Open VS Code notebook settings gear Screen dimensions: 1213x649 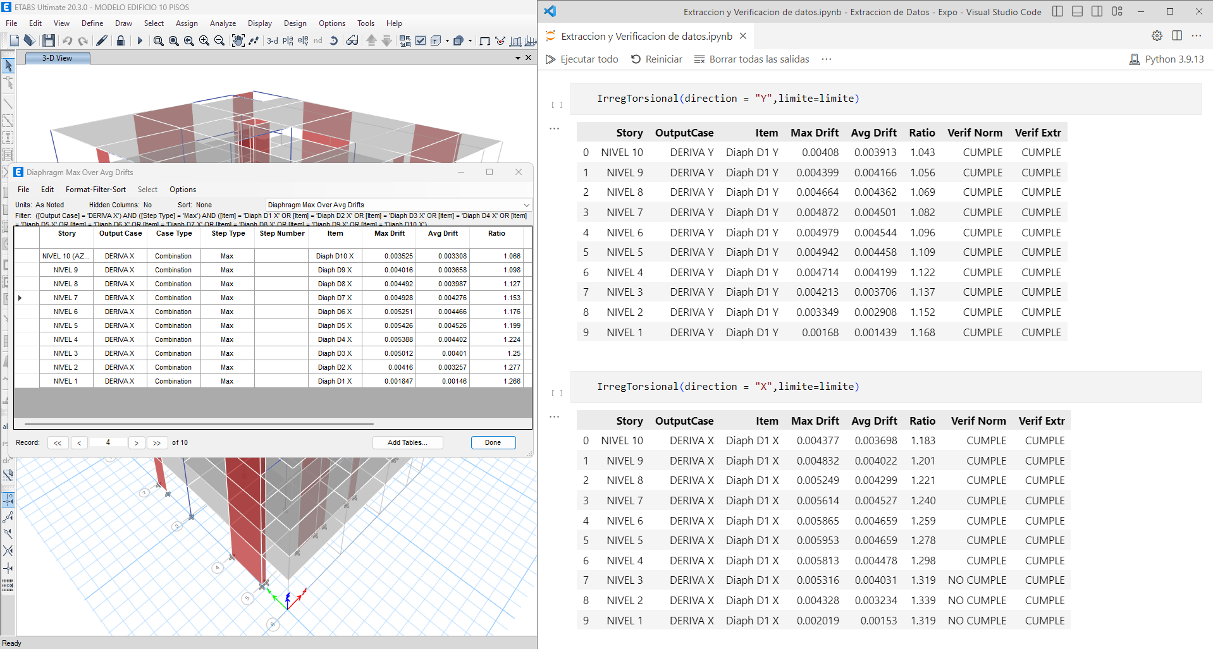tap(1157, 36)
